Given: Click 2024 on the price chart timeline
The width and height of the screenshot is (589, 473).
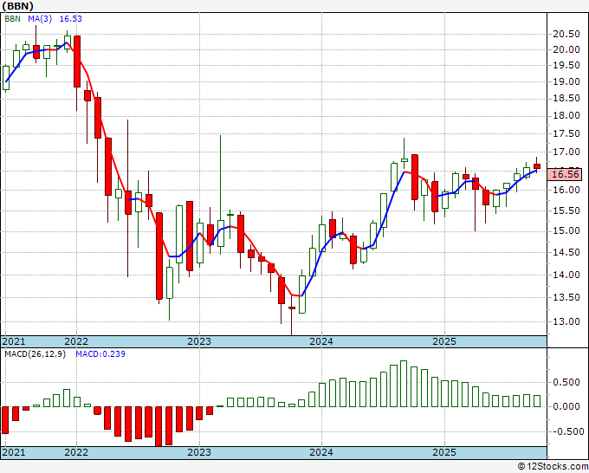Looking at the screenshot, I should tap(321, 341).
